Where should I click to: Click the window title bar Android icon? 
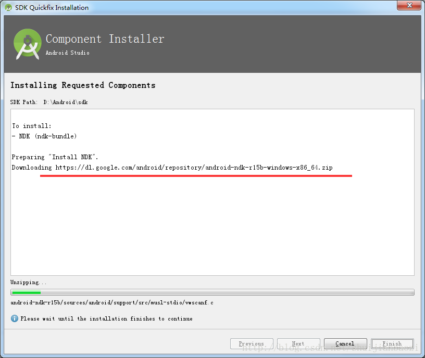[8, 8]
